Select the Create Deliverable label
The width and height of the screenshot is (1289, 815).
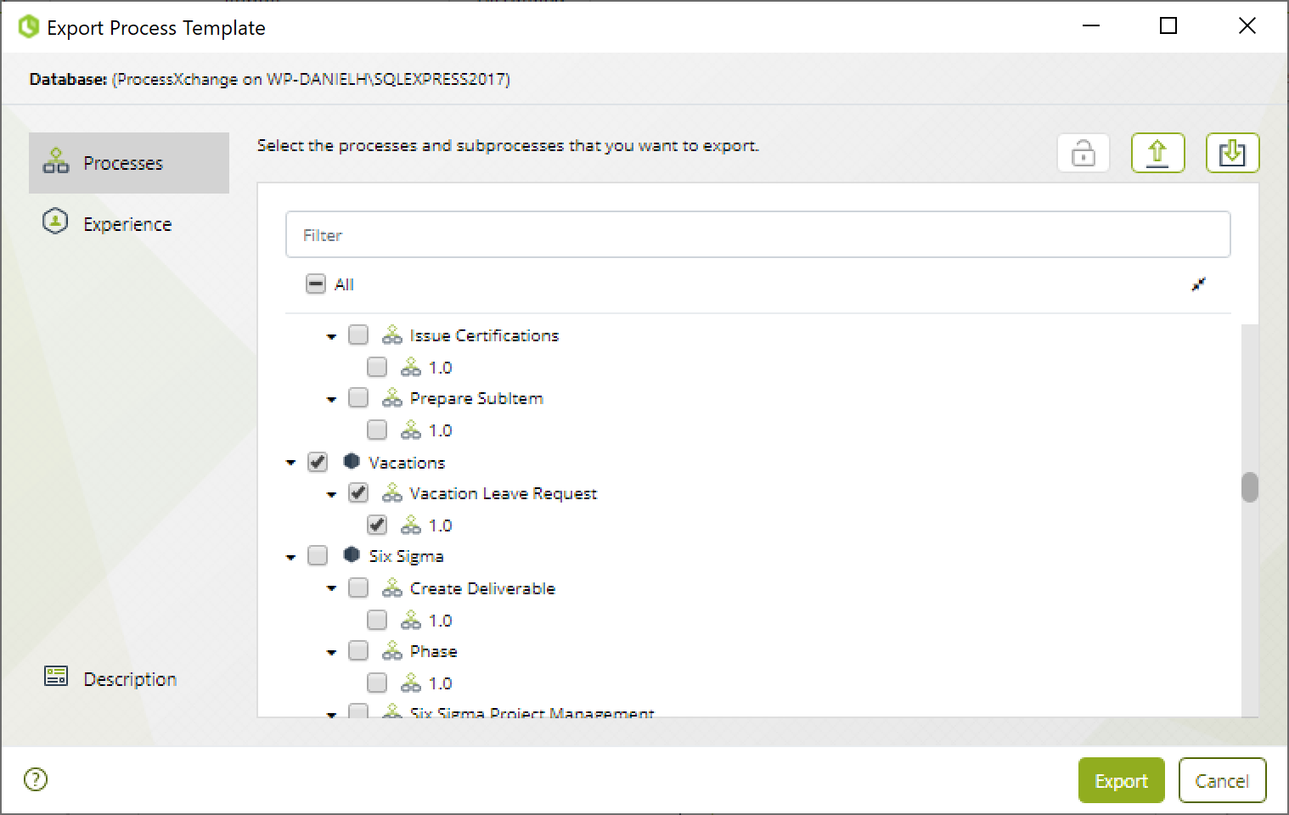coord(482,588)
